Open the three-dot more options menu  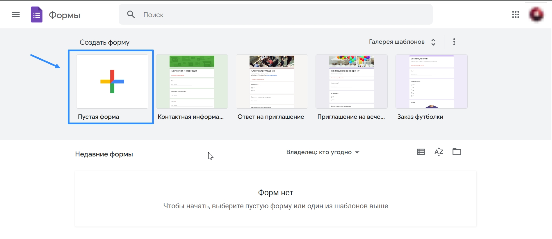[454, 42]
